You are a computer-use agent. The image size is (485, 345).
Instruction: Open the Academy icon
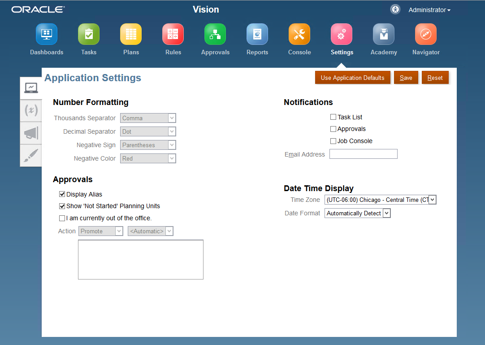click(x=384, y=34)
